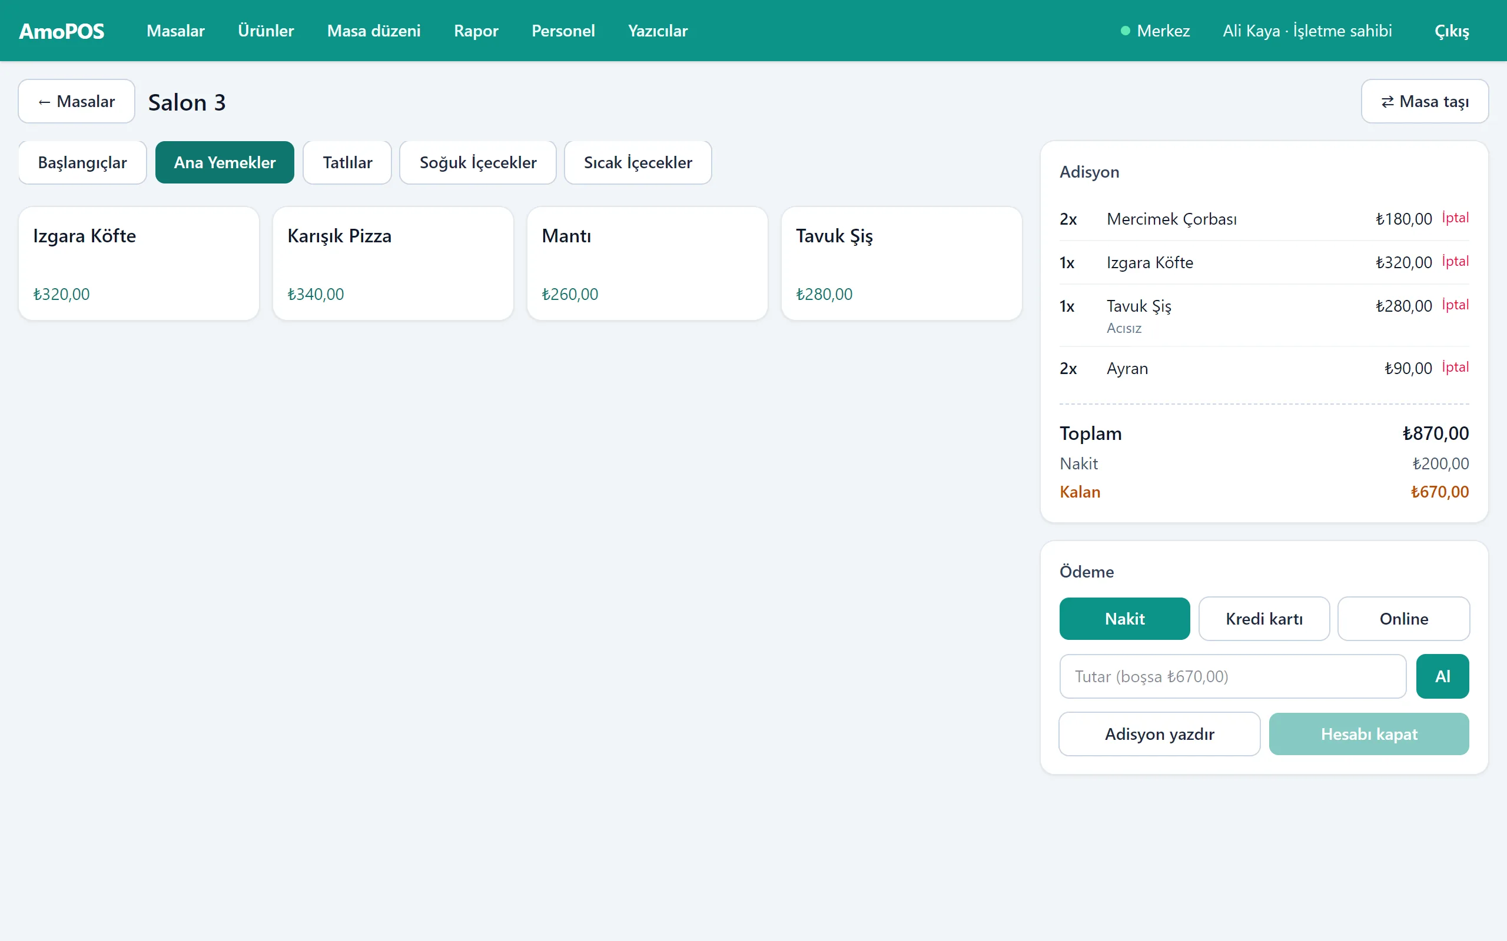
Task: Click Hesabı kapat button
Action: pyautogui.click(x=1369, y=735)
